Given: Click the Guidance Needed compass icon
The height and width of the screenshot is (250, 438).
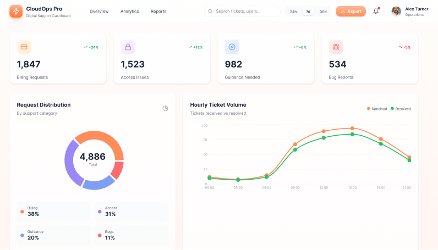Looking at the screenshot, I should point(232,47).
